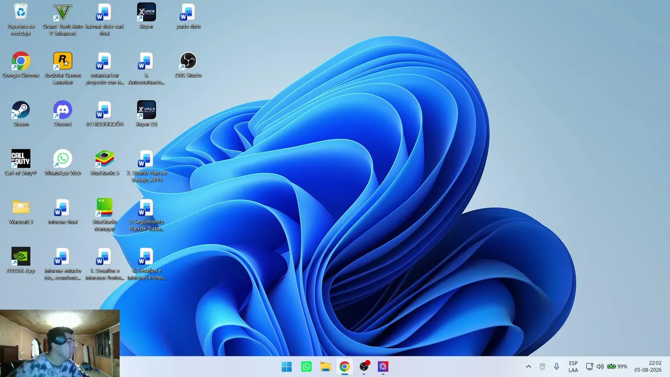Launch the Steam desktop shortcut
The width and height of the screenshot is (670, 377).
click(x=21, y=114)
